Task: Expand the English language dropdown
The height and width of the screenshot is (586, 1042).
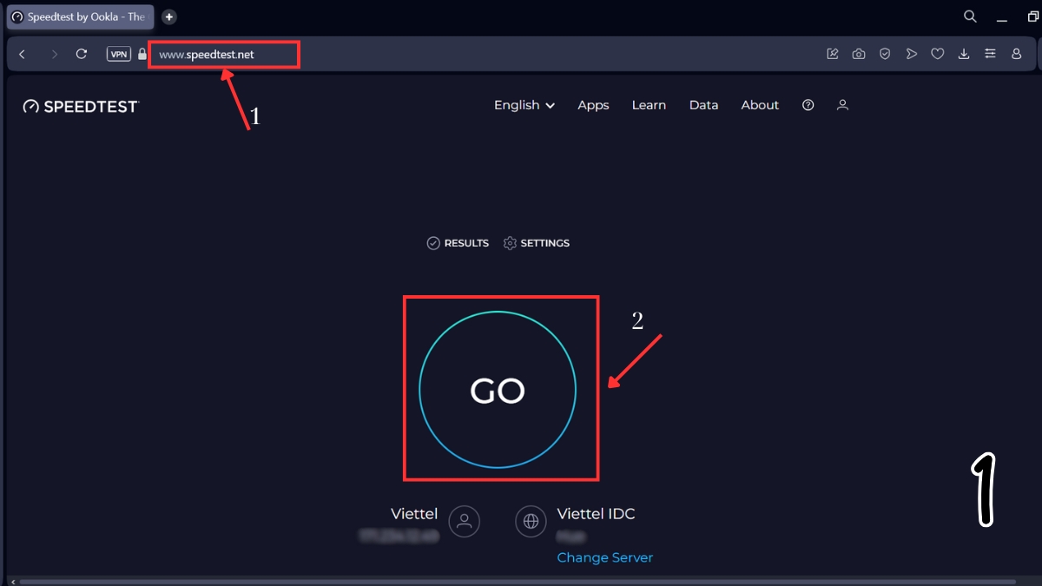Action: coord(524,105)
